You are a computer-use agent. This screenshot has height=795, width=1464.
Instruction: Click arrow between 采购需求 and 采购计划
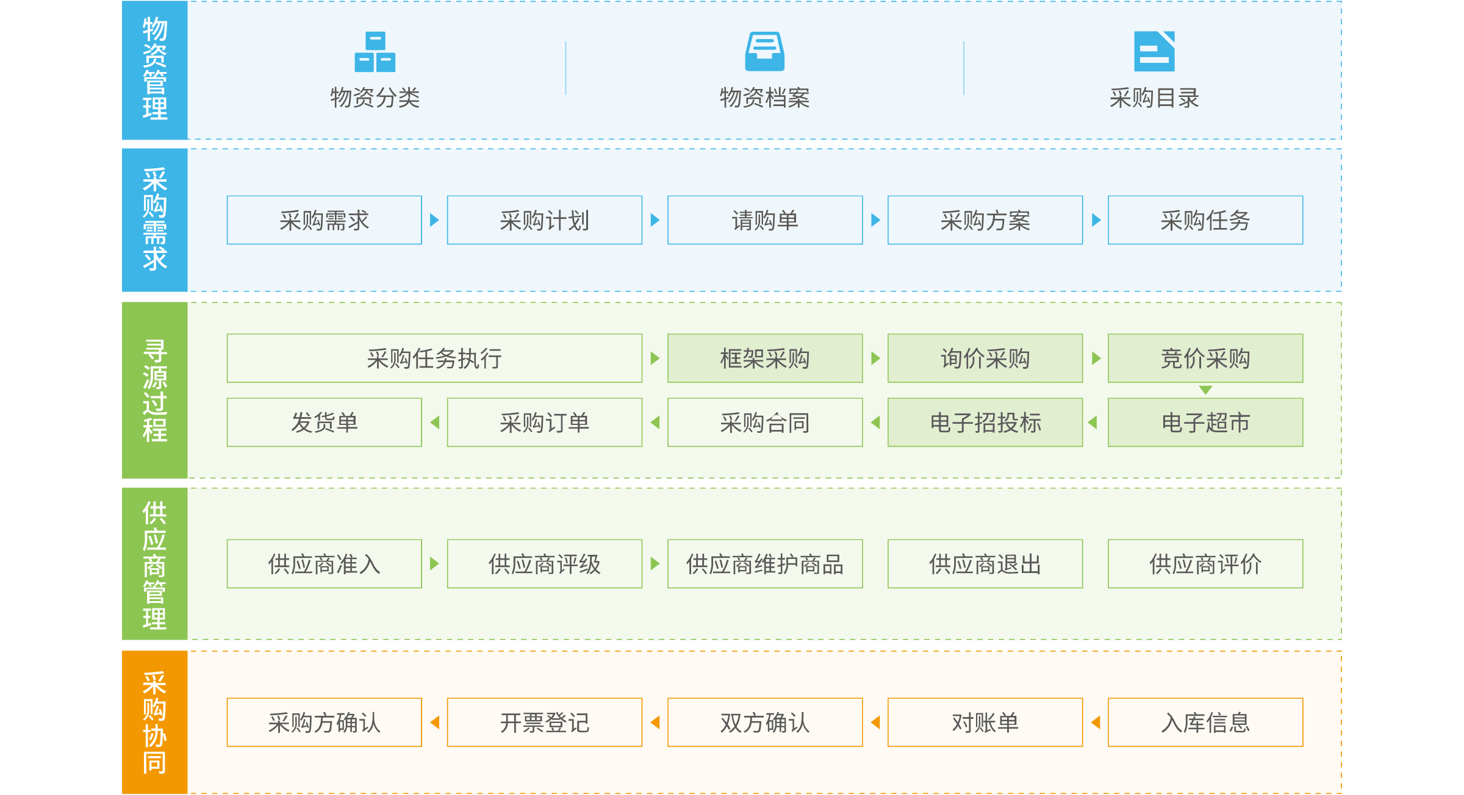click(x=434, y=220)
